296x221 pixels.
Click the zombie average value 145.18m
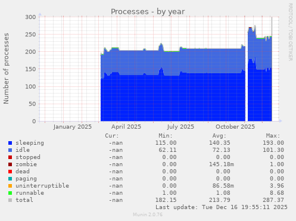click(x=222, y=164)
